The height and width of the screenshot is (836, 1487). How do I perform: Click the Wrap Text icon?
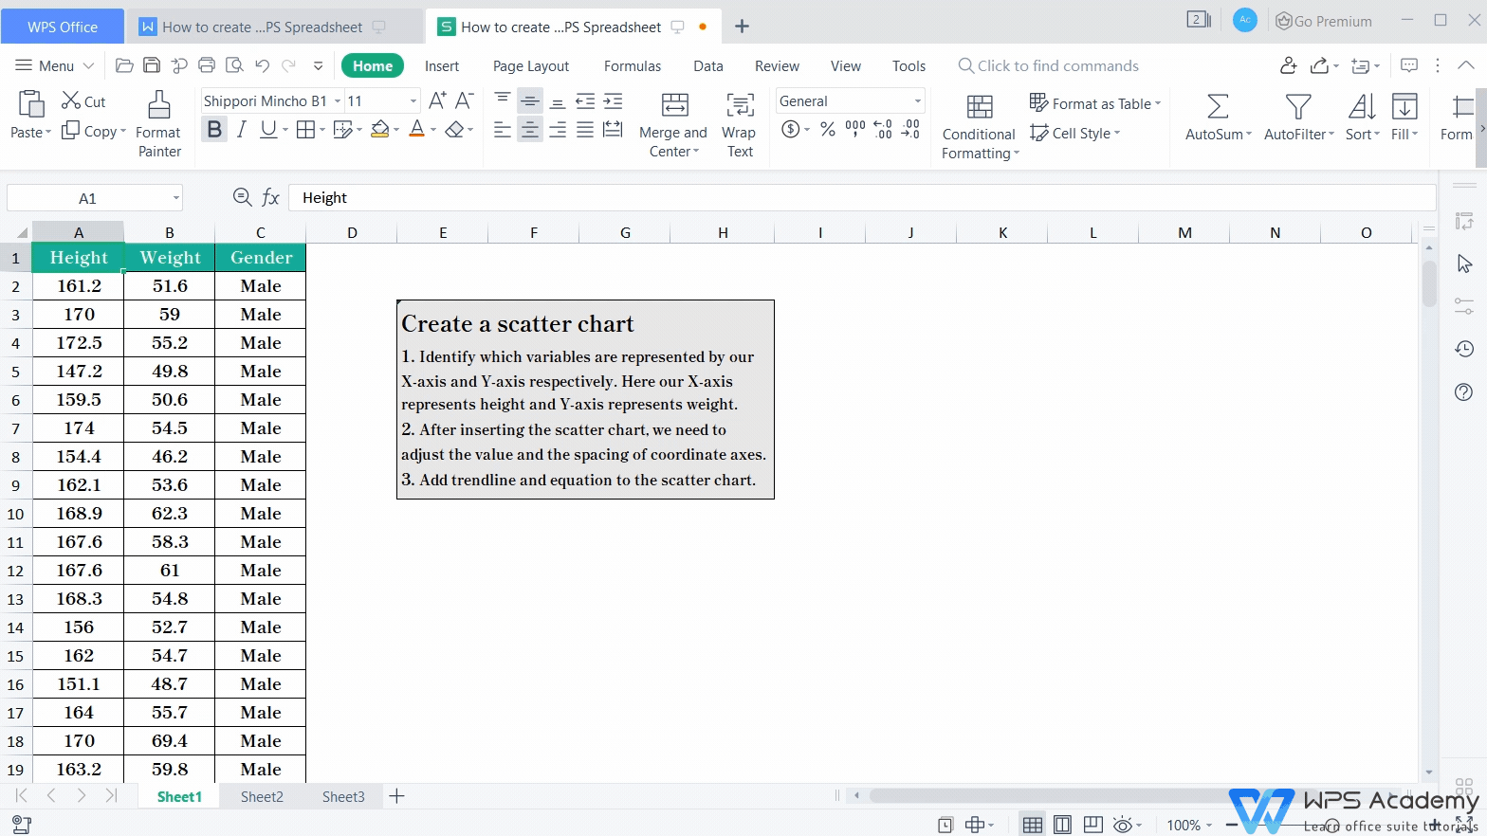click(740, 104)
